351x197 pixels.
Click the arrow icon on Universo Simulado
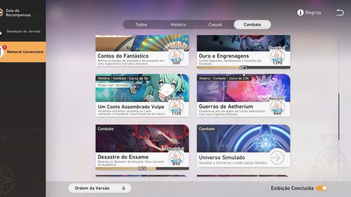(277, 158)
